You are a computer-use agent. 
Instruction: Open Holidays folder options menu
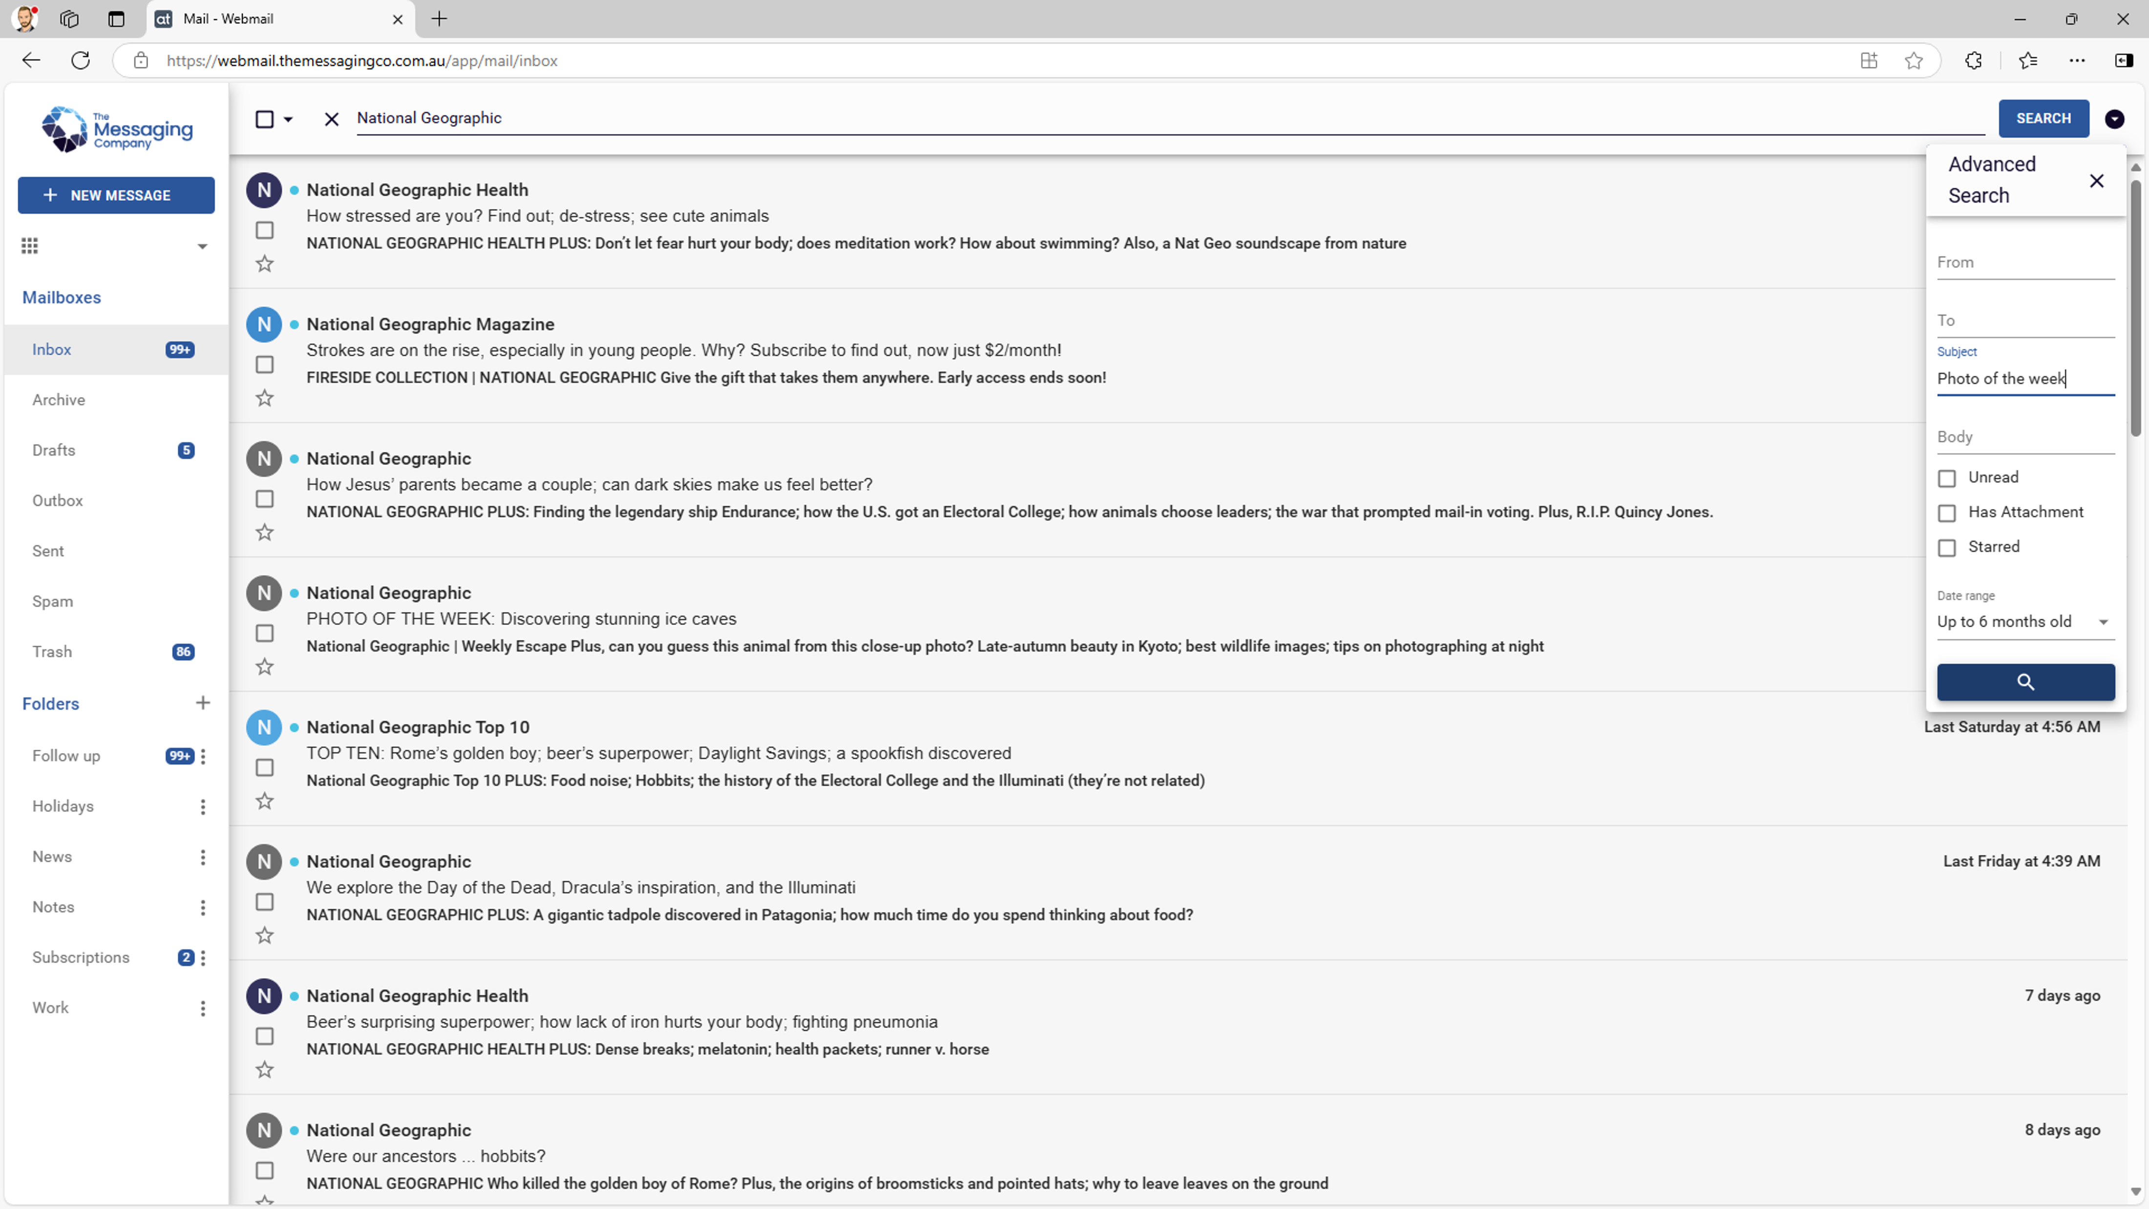pos(203,806)
